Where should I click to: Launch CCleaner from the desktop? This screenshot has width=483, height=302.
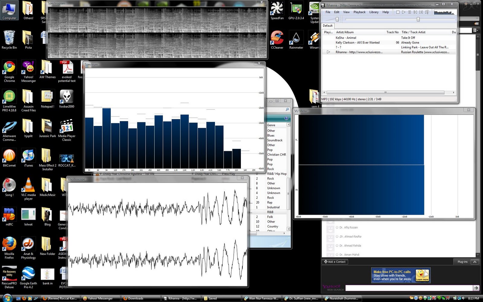tap(277, 40)
